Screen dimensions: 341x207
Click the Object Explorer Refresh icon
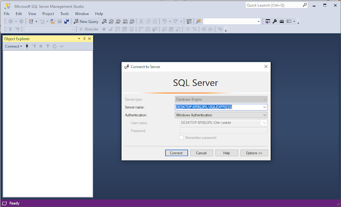coord(54,46)
